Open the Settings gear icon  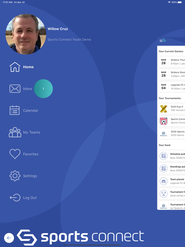pyautogui.click(x=15, y=176)
